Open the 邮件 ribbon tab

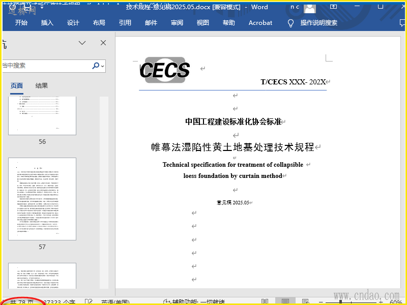point(151,23)
